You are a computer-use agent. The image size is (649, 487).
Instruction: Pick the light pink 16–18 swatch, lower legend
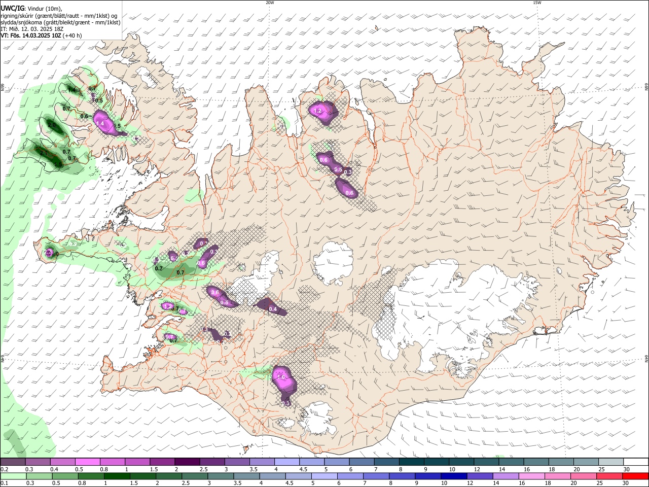click(531, 476)
